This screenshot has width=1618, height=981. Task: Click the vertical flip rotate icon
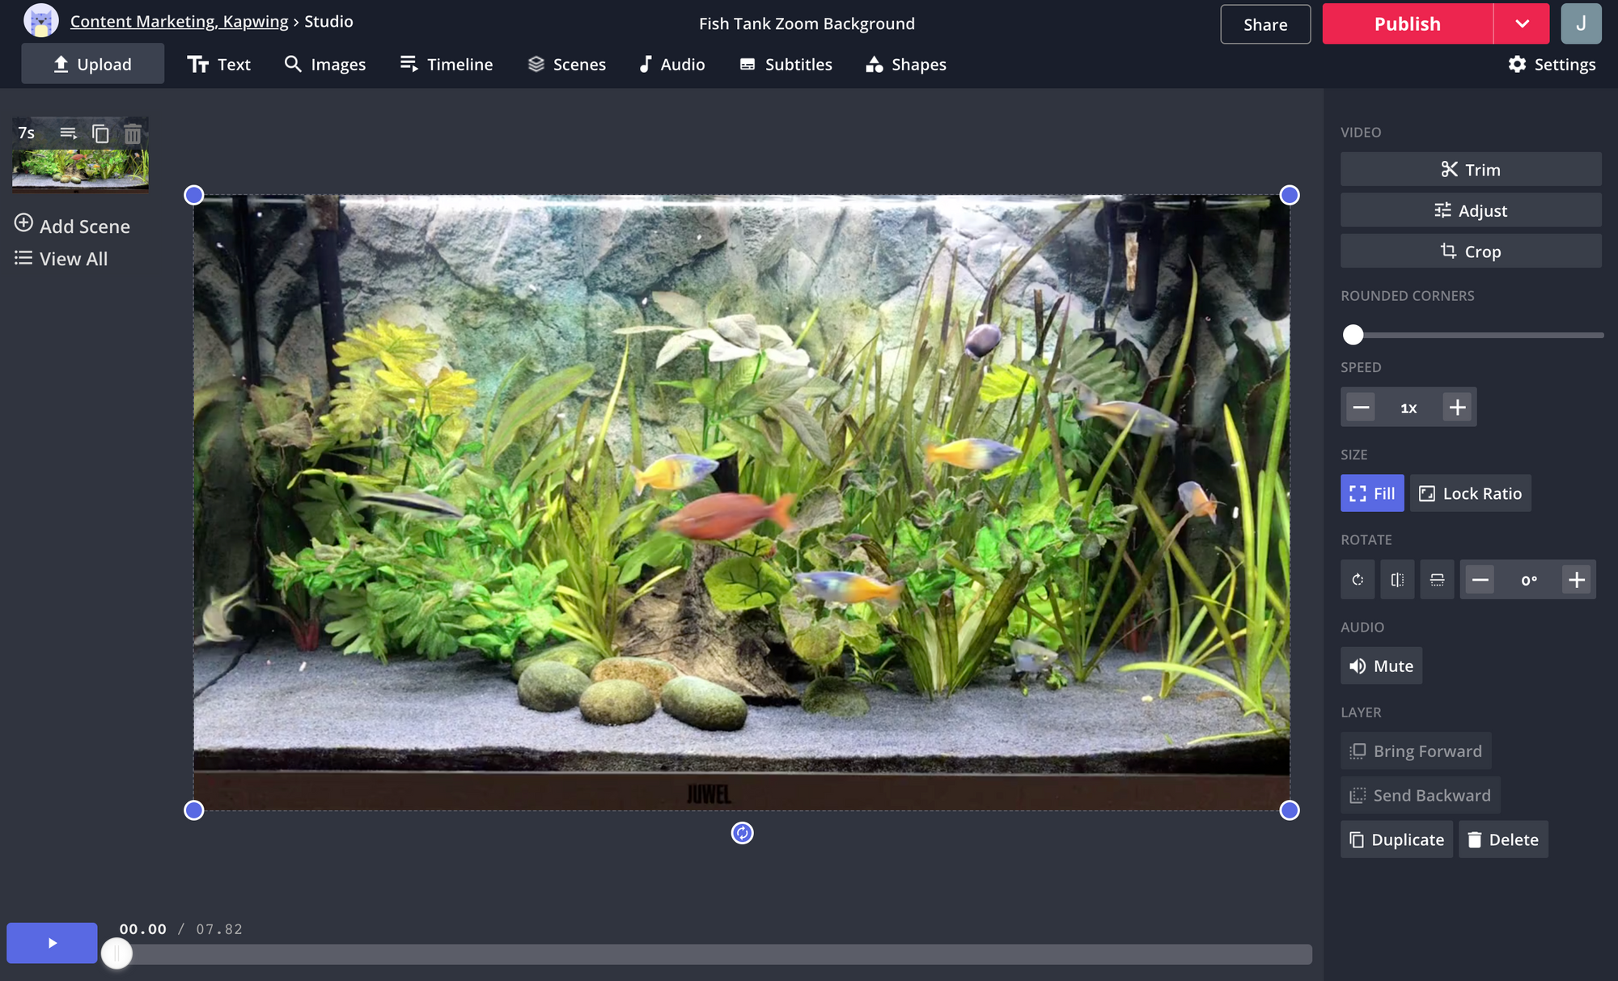click(x=1435, y=579)
